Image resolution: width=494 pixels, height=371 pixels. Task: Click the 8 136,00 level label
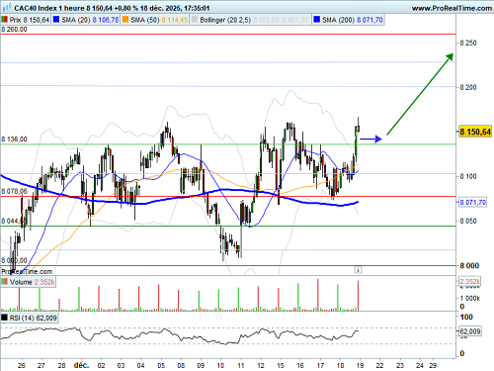[x=14, y=139]
